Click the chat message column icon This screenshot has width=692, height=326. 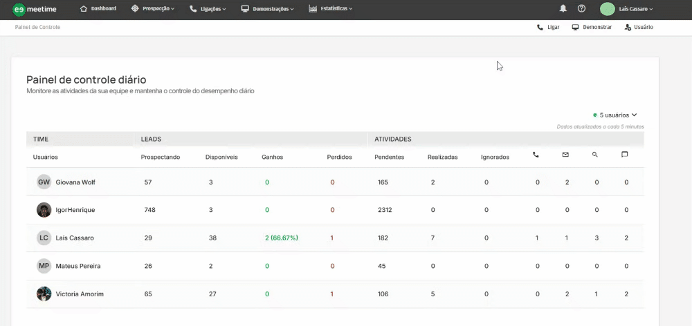(x=624, y=155)
